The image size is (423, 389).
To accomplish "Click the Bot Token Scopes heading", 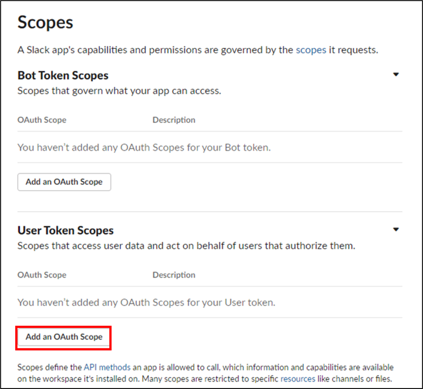I will click(x=63, y=75).
